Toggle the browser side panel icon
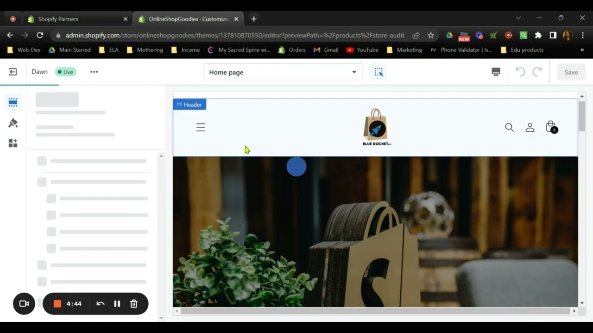This screenshot has height=333, width=593. 553,35
